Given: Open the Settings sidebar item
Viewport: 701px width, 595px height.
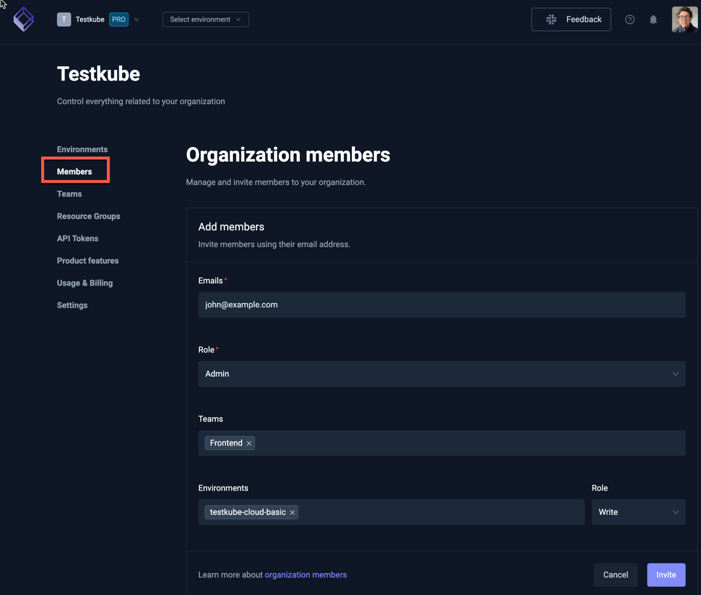Looking at the screenshot, I should tap(72, 305).
